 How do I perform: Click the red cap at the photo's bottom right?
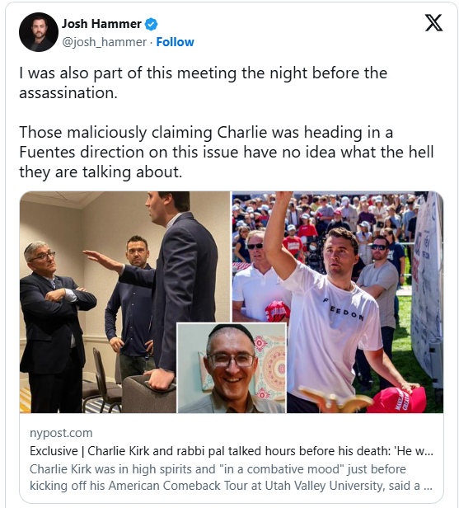pos(397,399)
